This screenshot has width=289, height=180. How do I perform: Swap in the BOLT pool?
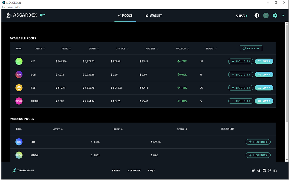(x=264, y=75)
